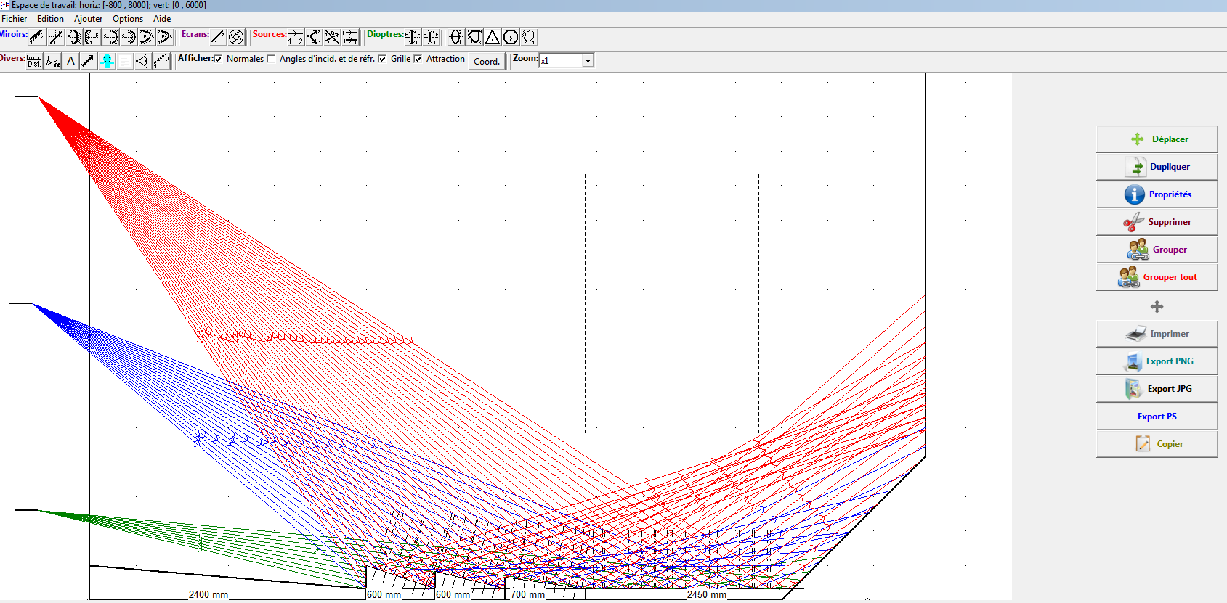Select the eye observer tool

pyautogui.click(x=142, y=61)
